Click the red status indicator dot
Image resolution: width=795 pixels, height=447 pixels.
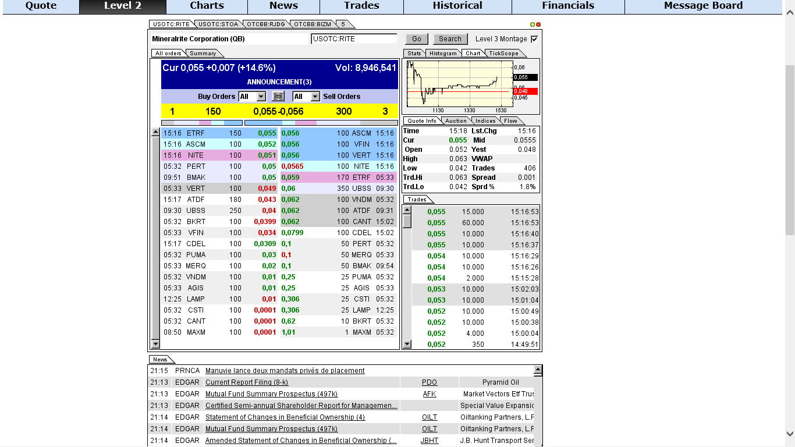click(x=538, y=24)
